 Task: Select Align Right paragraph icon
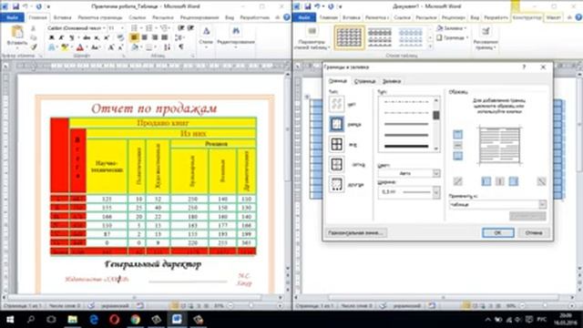[x=155, y=37]
